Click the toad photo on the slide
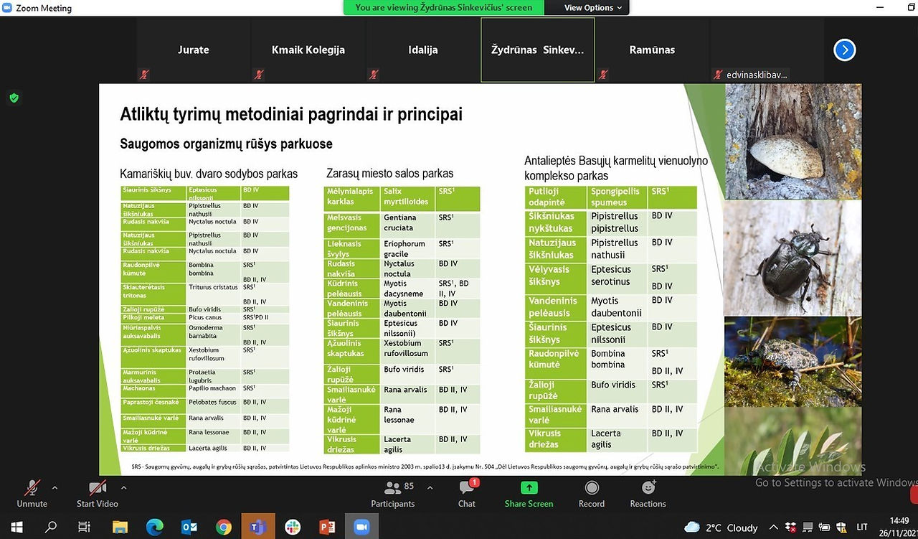This screenshot has height=539, width=918. (x=793, y=362)
